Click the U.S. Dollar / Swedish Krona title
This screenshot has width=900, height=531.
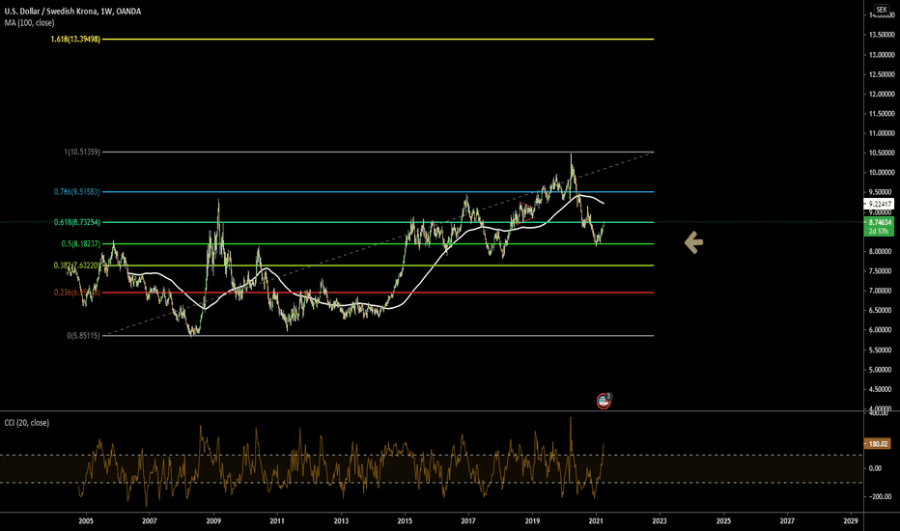(x=72, y=11)
